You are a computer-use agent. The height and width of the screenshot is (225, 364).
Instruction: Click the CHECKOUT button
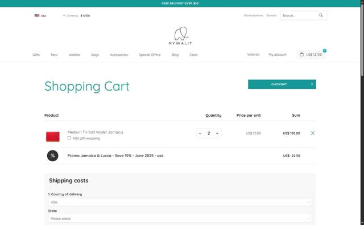click(x=282, y=84)
